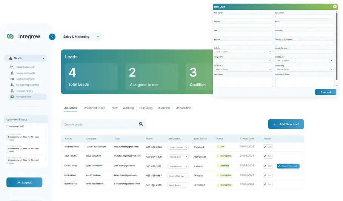Click the First Name input field
Screen dimensions: 343x201
(x=243, y=17)
